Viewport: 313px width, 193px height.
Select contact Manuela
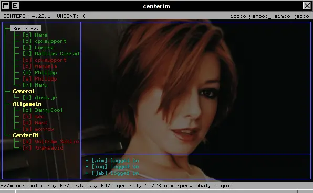point(40,66)
